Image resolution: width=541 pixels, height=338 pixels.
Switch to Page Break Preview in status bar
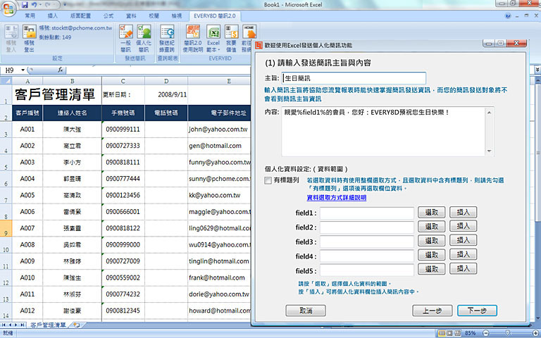(x=457, y=333)
